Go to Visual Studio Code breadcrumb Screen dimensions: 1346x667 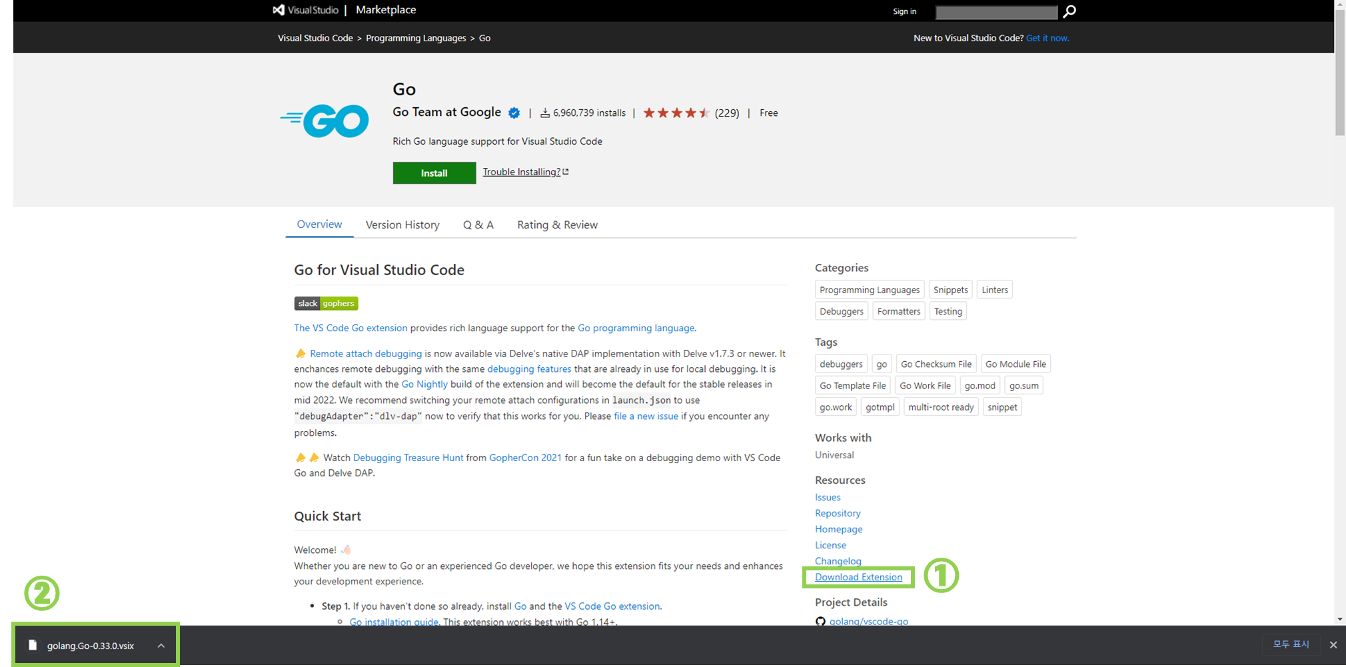pos(315,38)
